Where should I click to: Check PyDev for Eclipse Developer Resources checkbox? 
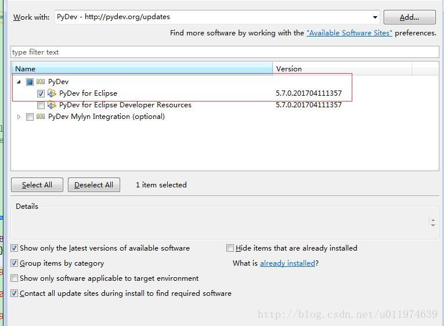41,105
